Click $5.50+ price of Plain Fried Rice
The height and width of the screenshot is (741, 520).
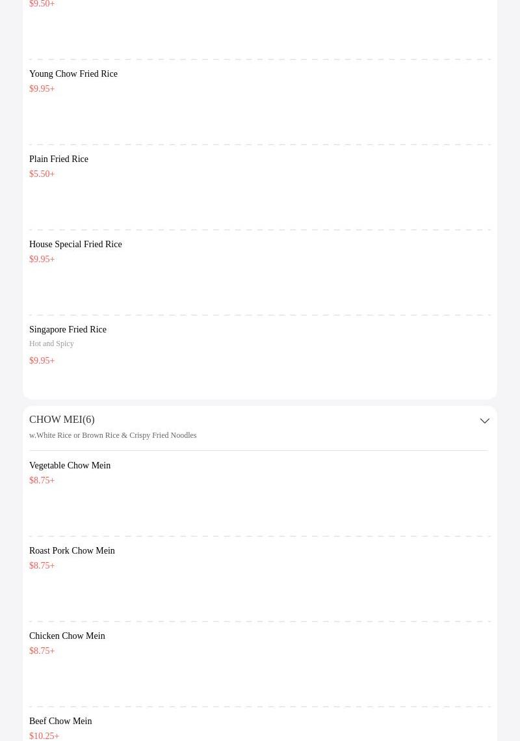pos(42,174)
